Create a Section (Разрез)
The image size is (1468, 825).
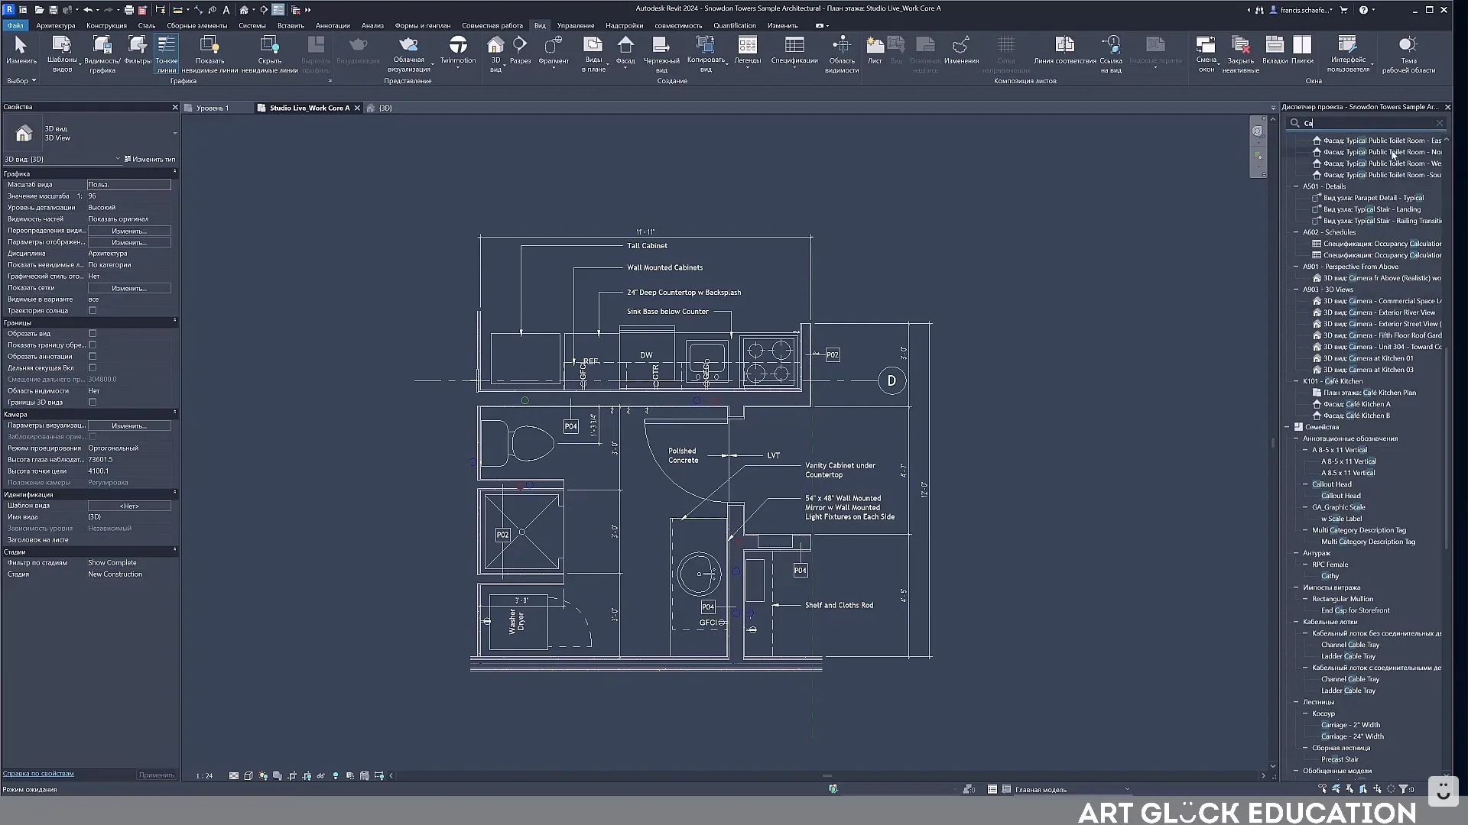520,50
